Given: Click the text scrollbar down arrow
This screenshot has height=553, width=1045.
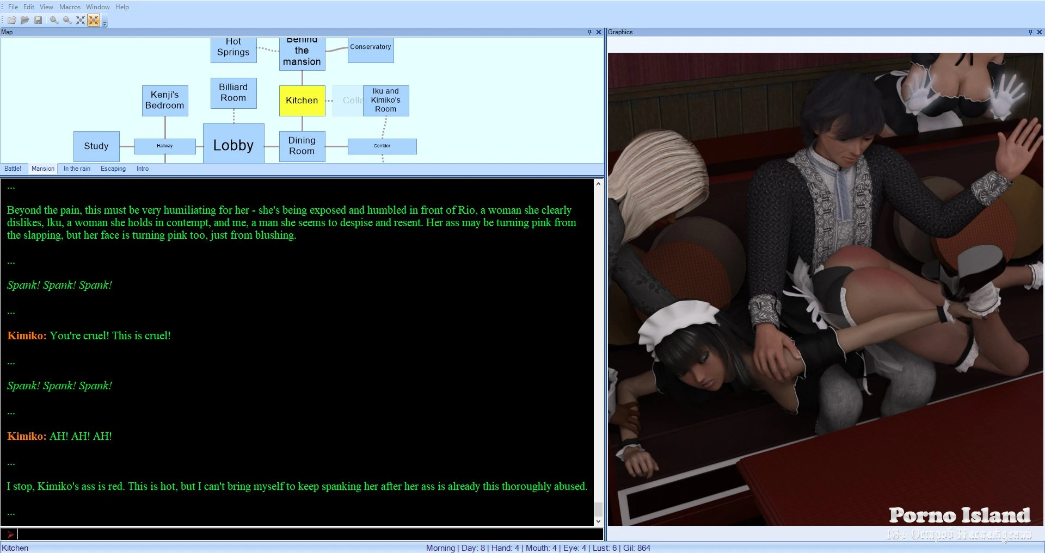Looking at the screenshot, I should pyautogui.click(x=598, y=521).
